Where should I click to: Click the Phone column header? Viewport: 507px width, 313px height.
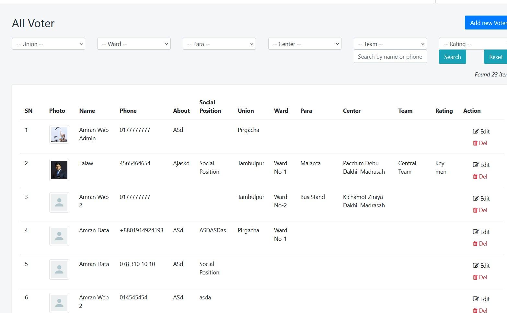coord(128,110)
